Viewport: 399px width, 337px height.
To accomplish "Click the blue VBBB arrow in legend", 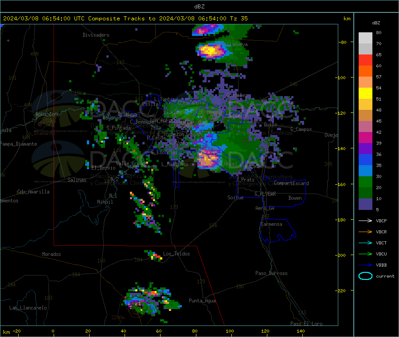I will pos(365,265).
